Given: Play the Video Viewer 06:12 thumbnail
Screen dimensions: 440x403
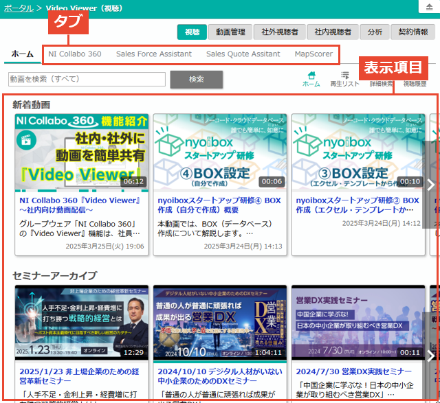Looking at the screenshot, I should pos(82,152).
